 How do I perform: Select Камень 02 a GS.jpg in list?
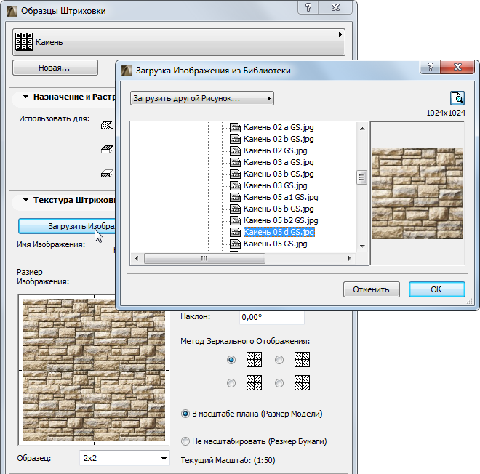pos(279,127)
